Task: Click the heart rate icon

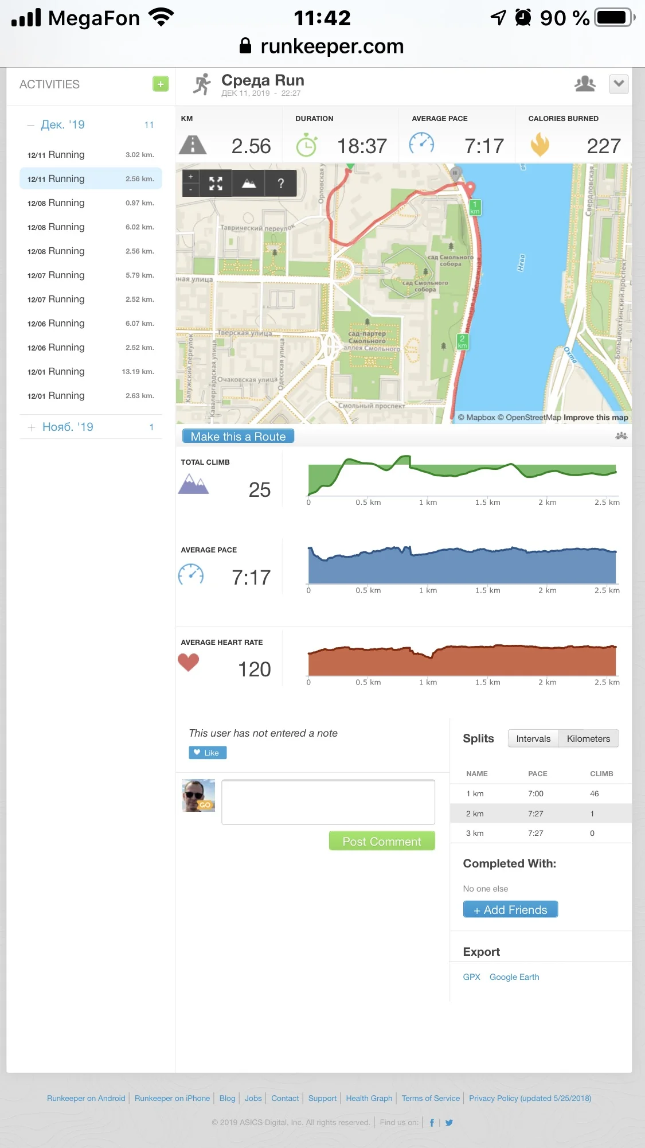Action: click(188, 663)
